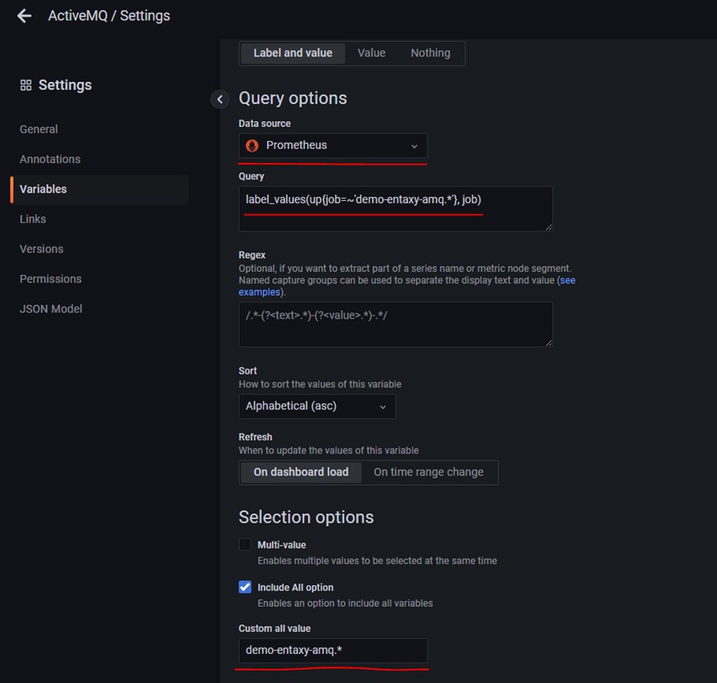The image size is (717, 683).
Task: Click the Settings grid icon in sidebar
Action: click(x=24, y=85)
